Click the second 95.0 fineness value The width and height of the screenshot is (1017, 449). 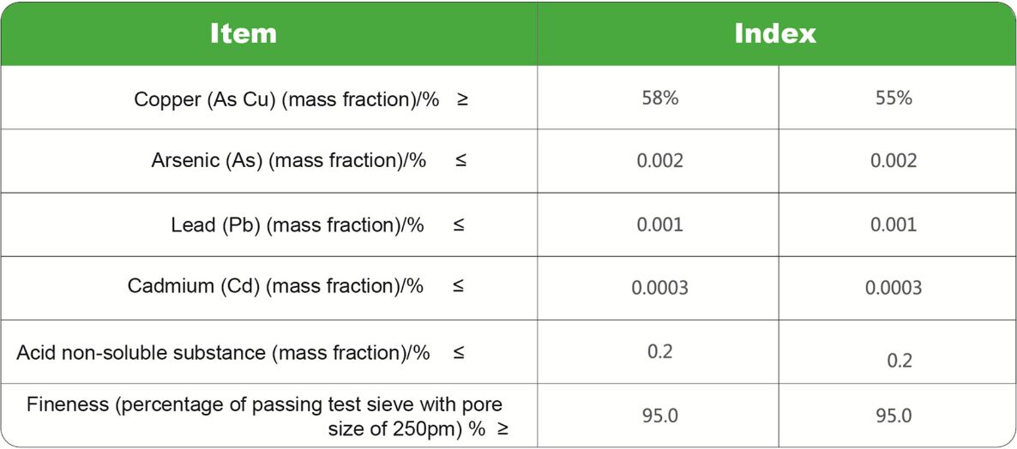(893, 416)
